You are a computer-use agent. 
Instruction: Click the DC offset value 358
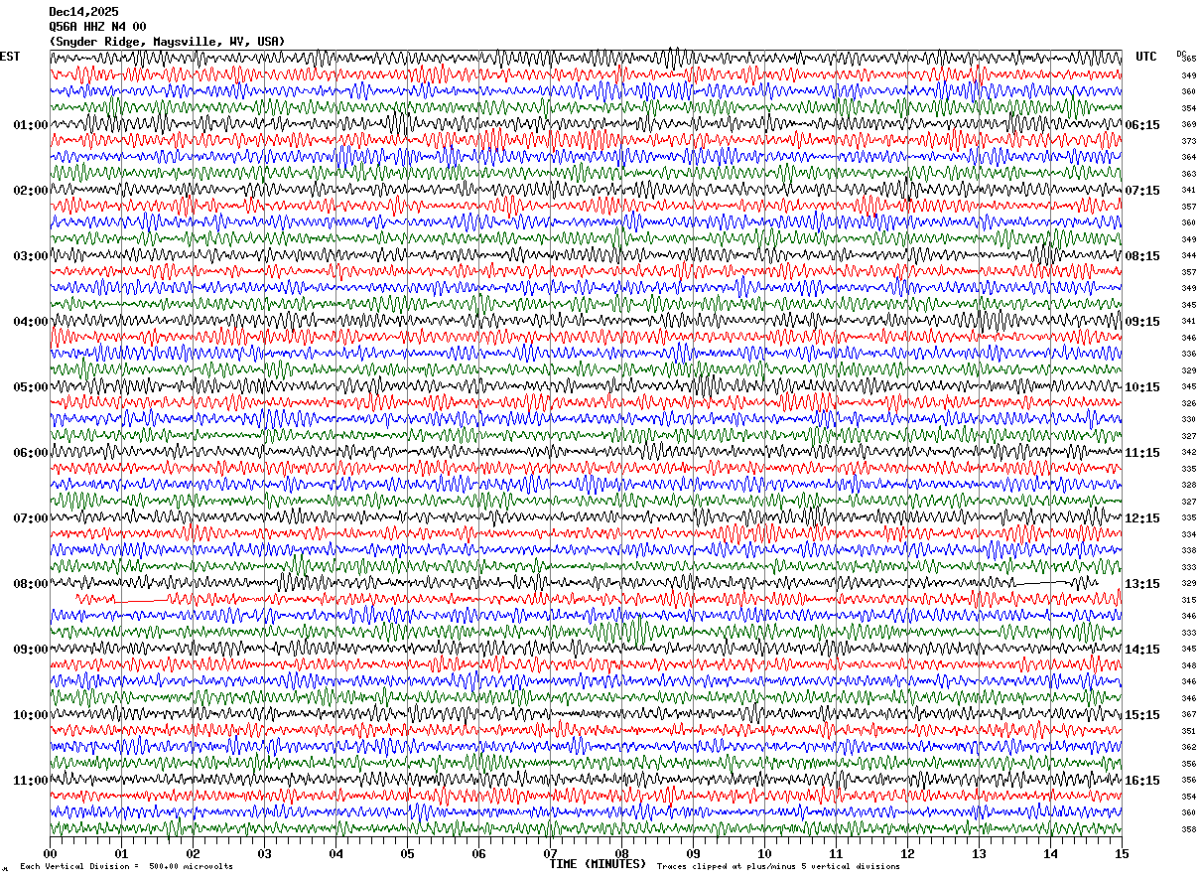[x=1188, y=829]
